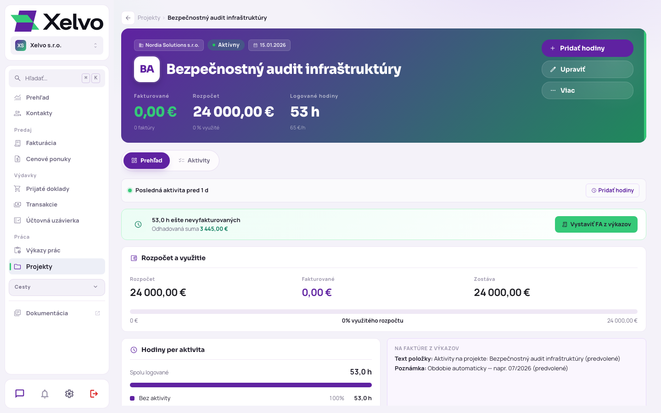The image size is (661, 413).
Task: Open external link icon next to Dokumentácia
Action: coord(97,313)
